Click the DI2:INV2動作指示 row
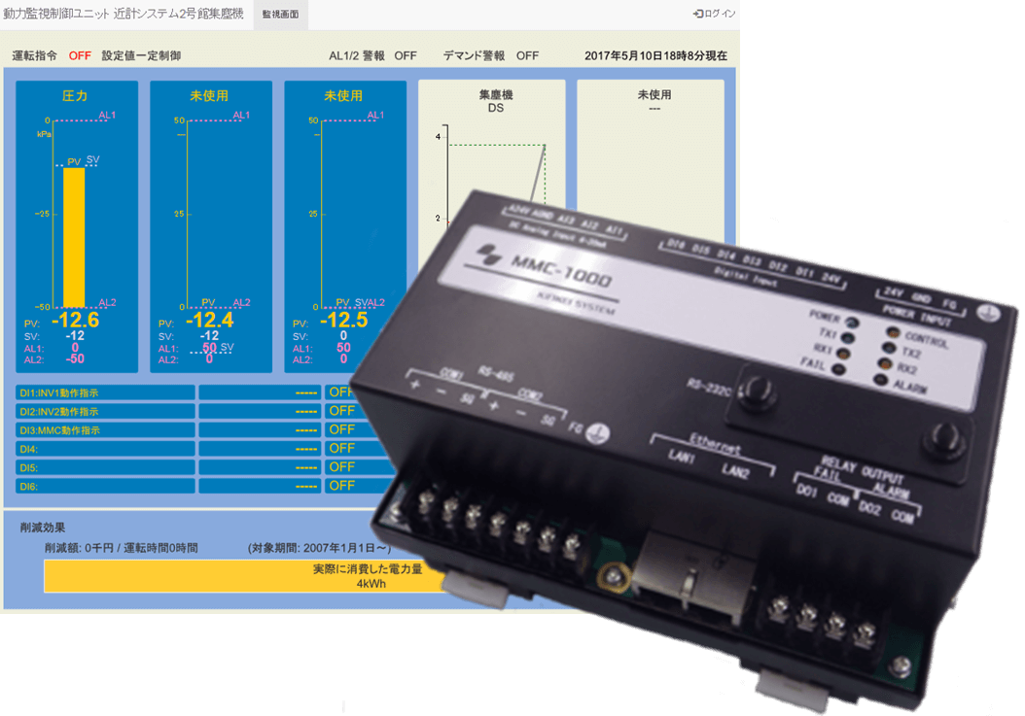 click(105, 412)
